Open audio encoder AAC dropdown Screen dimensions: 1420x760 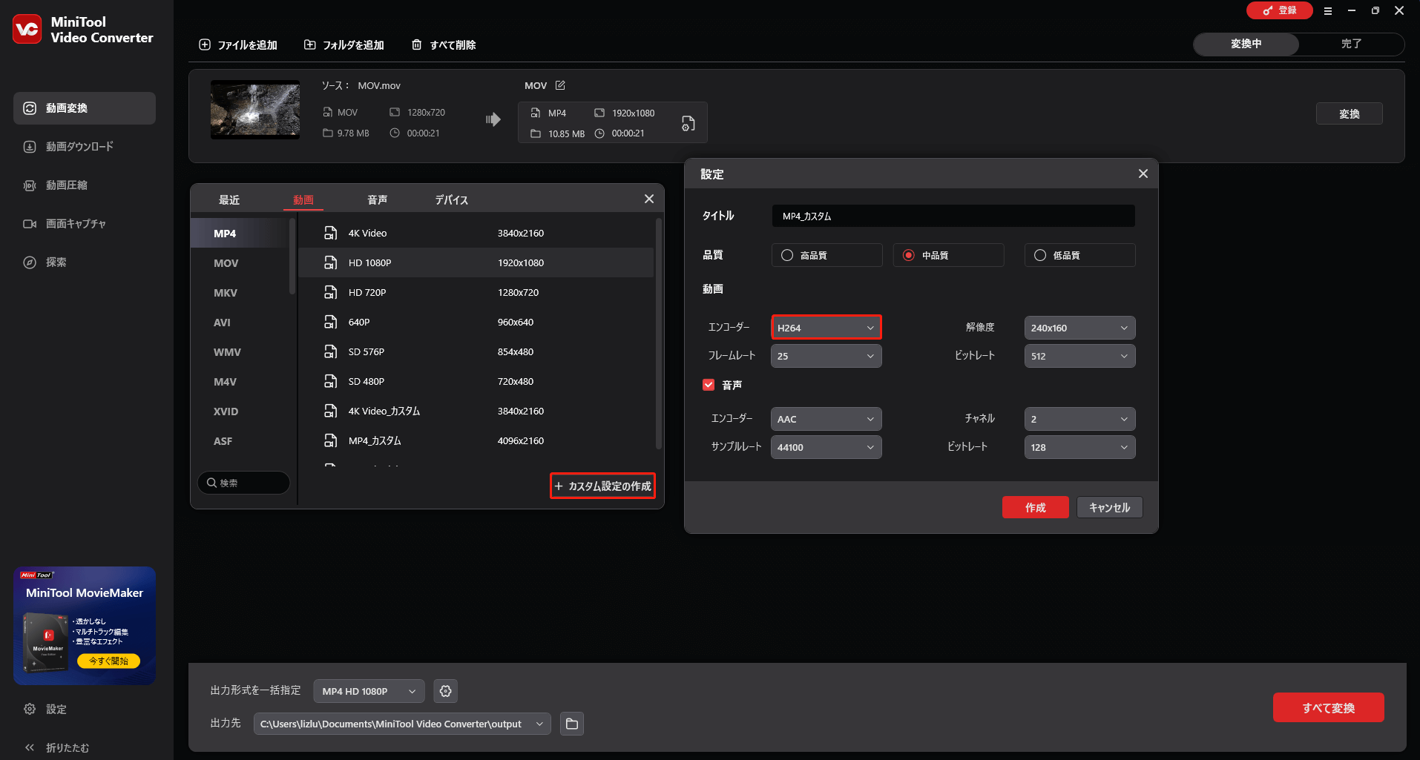pyautogui.click(x=826, y=419)
